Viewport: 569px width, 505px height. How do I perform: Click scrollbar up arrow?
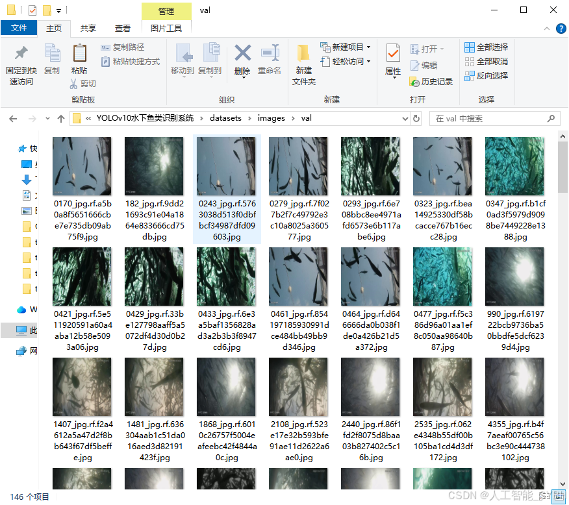pos(563,137)
